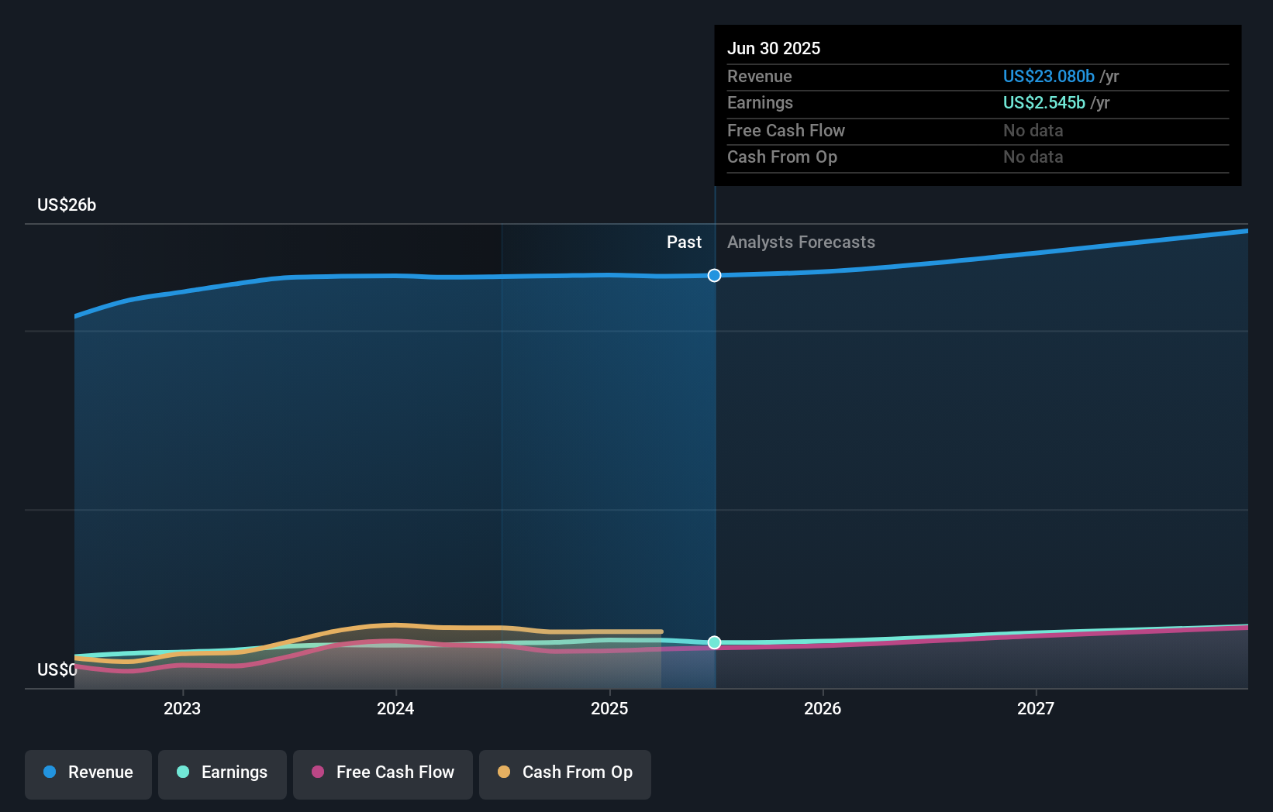Click the US$2.545b earnings value

(1044, 102)
